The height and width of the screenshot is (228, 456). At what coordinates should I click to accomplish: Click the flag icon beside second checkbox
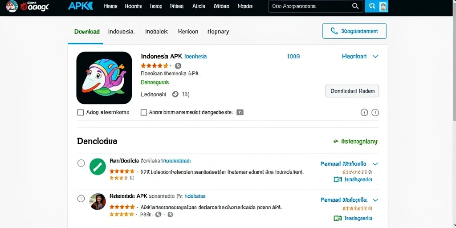point(240,112)
